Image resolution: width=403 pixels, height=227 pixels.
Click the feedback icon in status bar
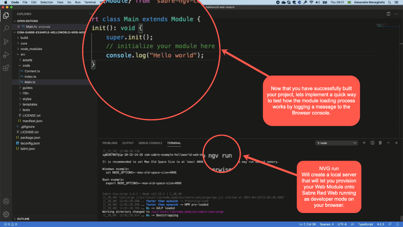390,224
